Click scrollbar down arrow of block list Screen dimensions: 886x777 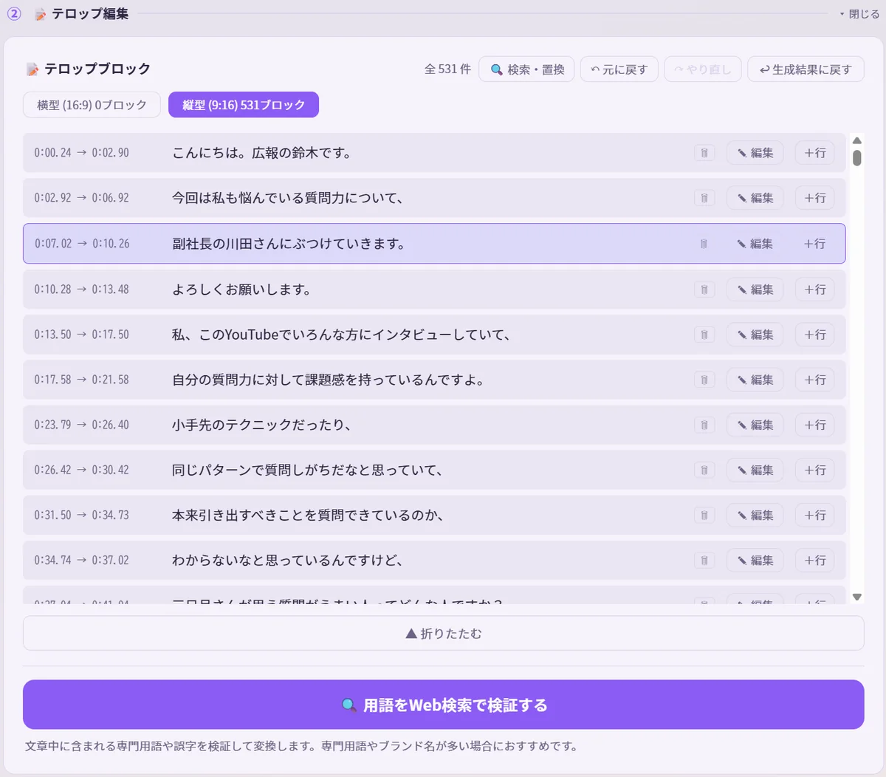pyautogui.click(x=856, y=597)
